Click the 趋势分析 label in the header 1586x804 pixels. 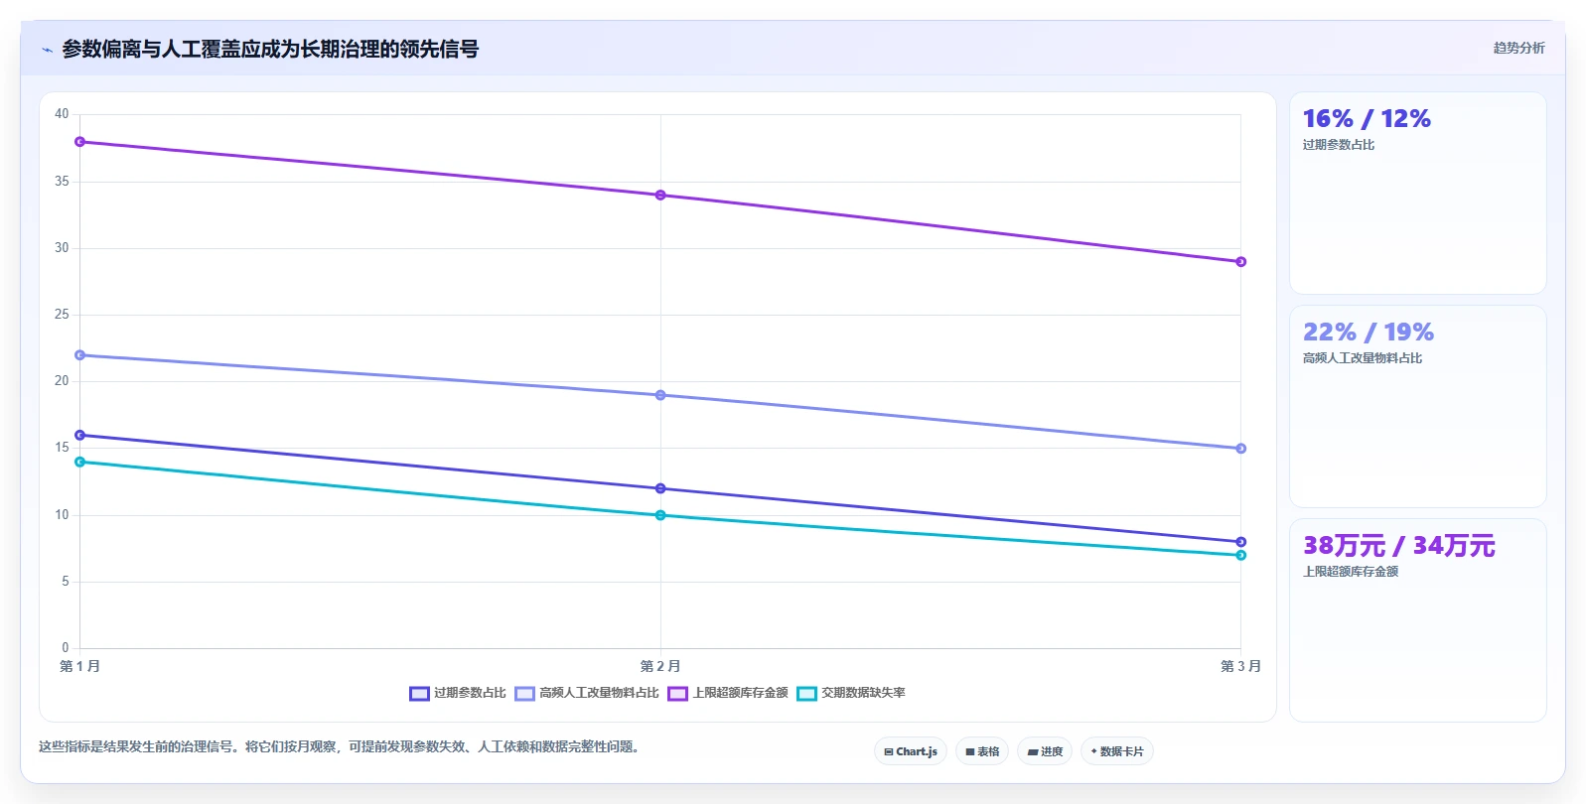[x=1518, y=48]
